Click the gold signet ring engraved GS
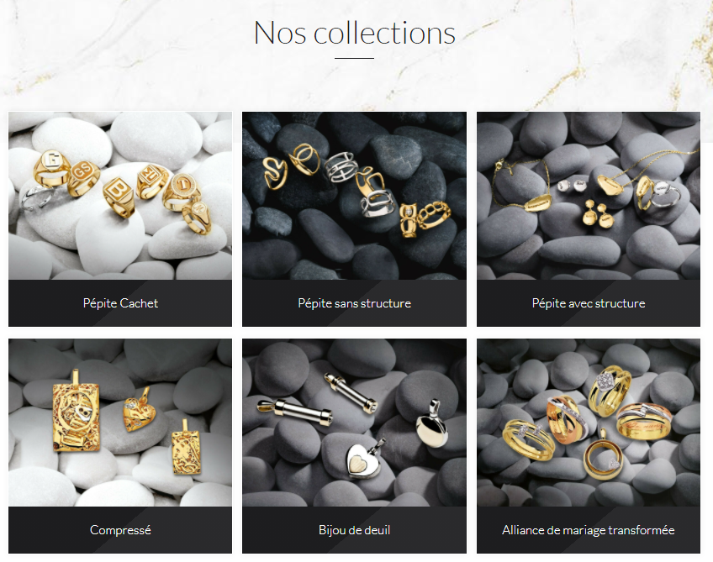The image size is (713, 562). coord(84,177)
